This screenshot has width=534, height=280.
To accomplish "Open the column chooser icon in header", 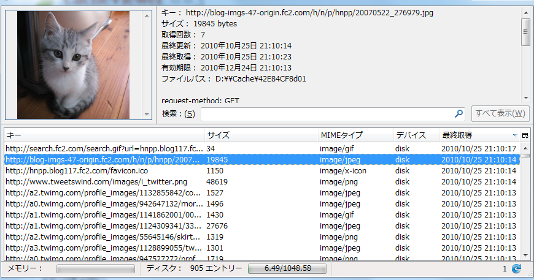I will coord(525,135).
